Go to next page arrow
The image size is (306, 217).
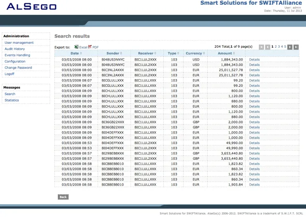click(290, 47)
